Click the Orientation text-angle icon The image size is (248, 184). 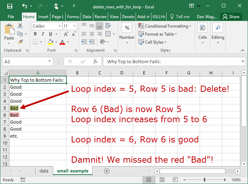tap(103, 42)
